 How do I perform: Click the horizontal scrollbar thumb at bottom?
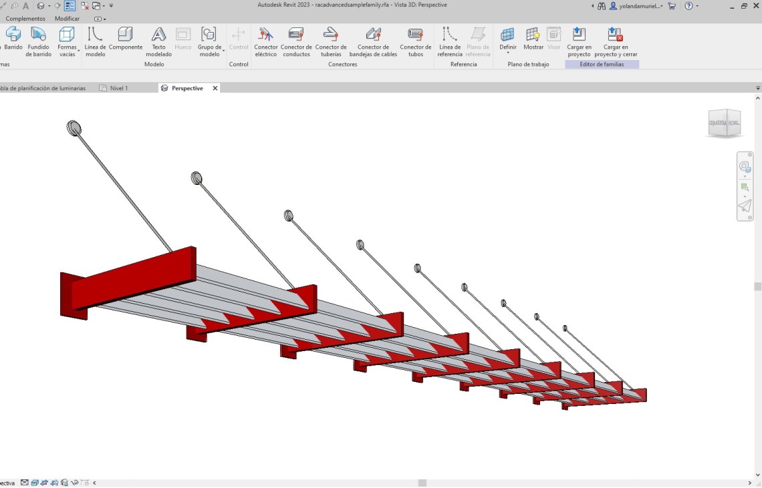click(422, 483)
